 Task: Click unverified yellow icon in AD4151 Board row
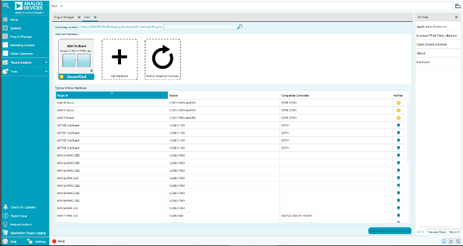pyautogui.click(x=398, y=111)
